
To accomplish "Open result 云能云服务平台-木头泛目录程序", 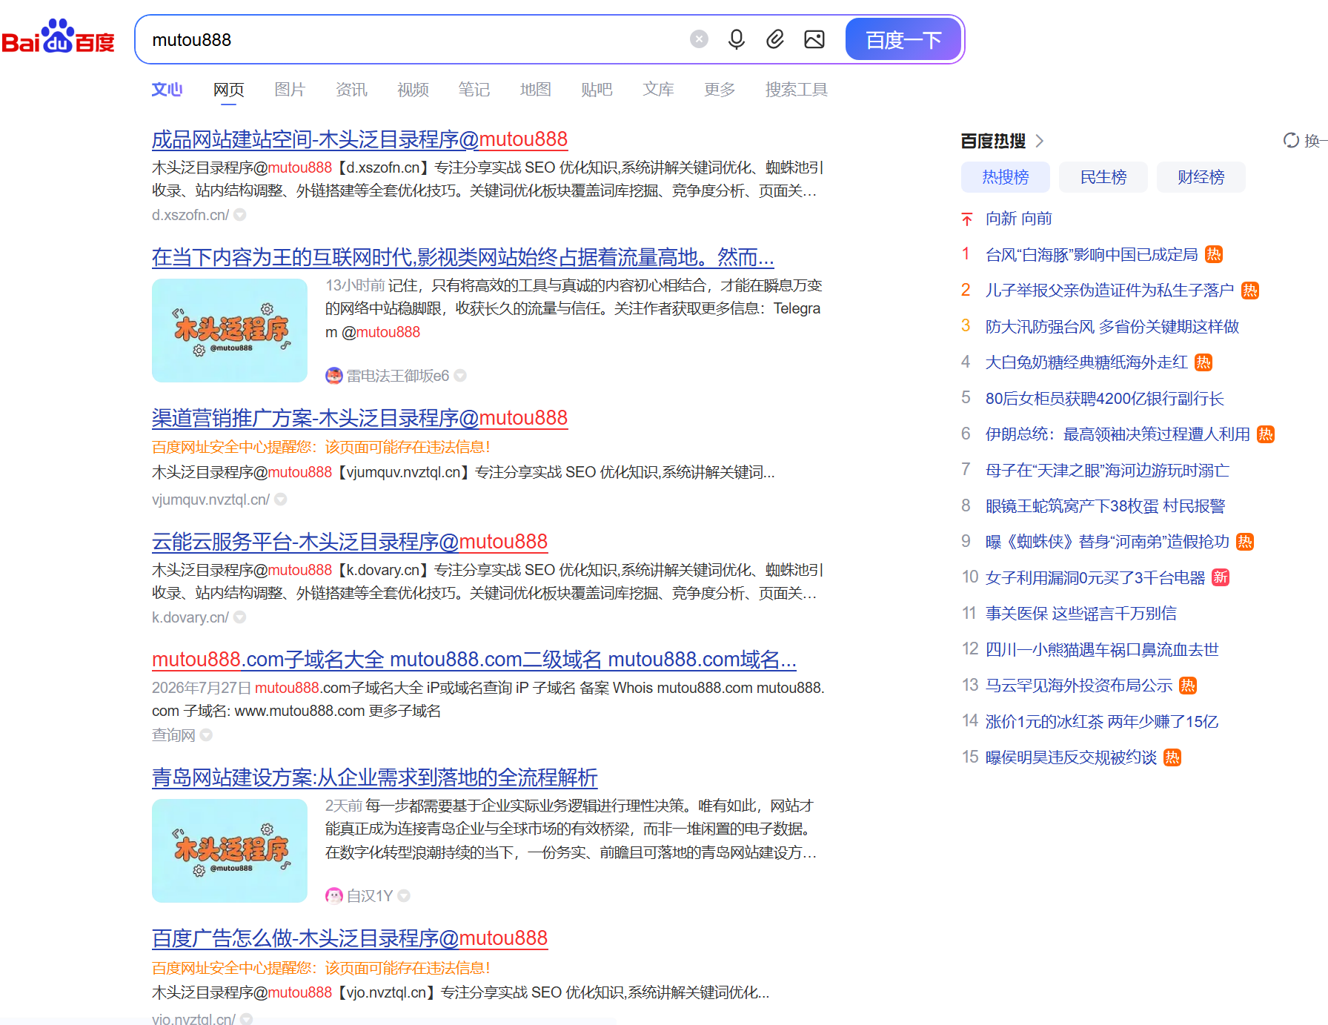I will 350,542.
